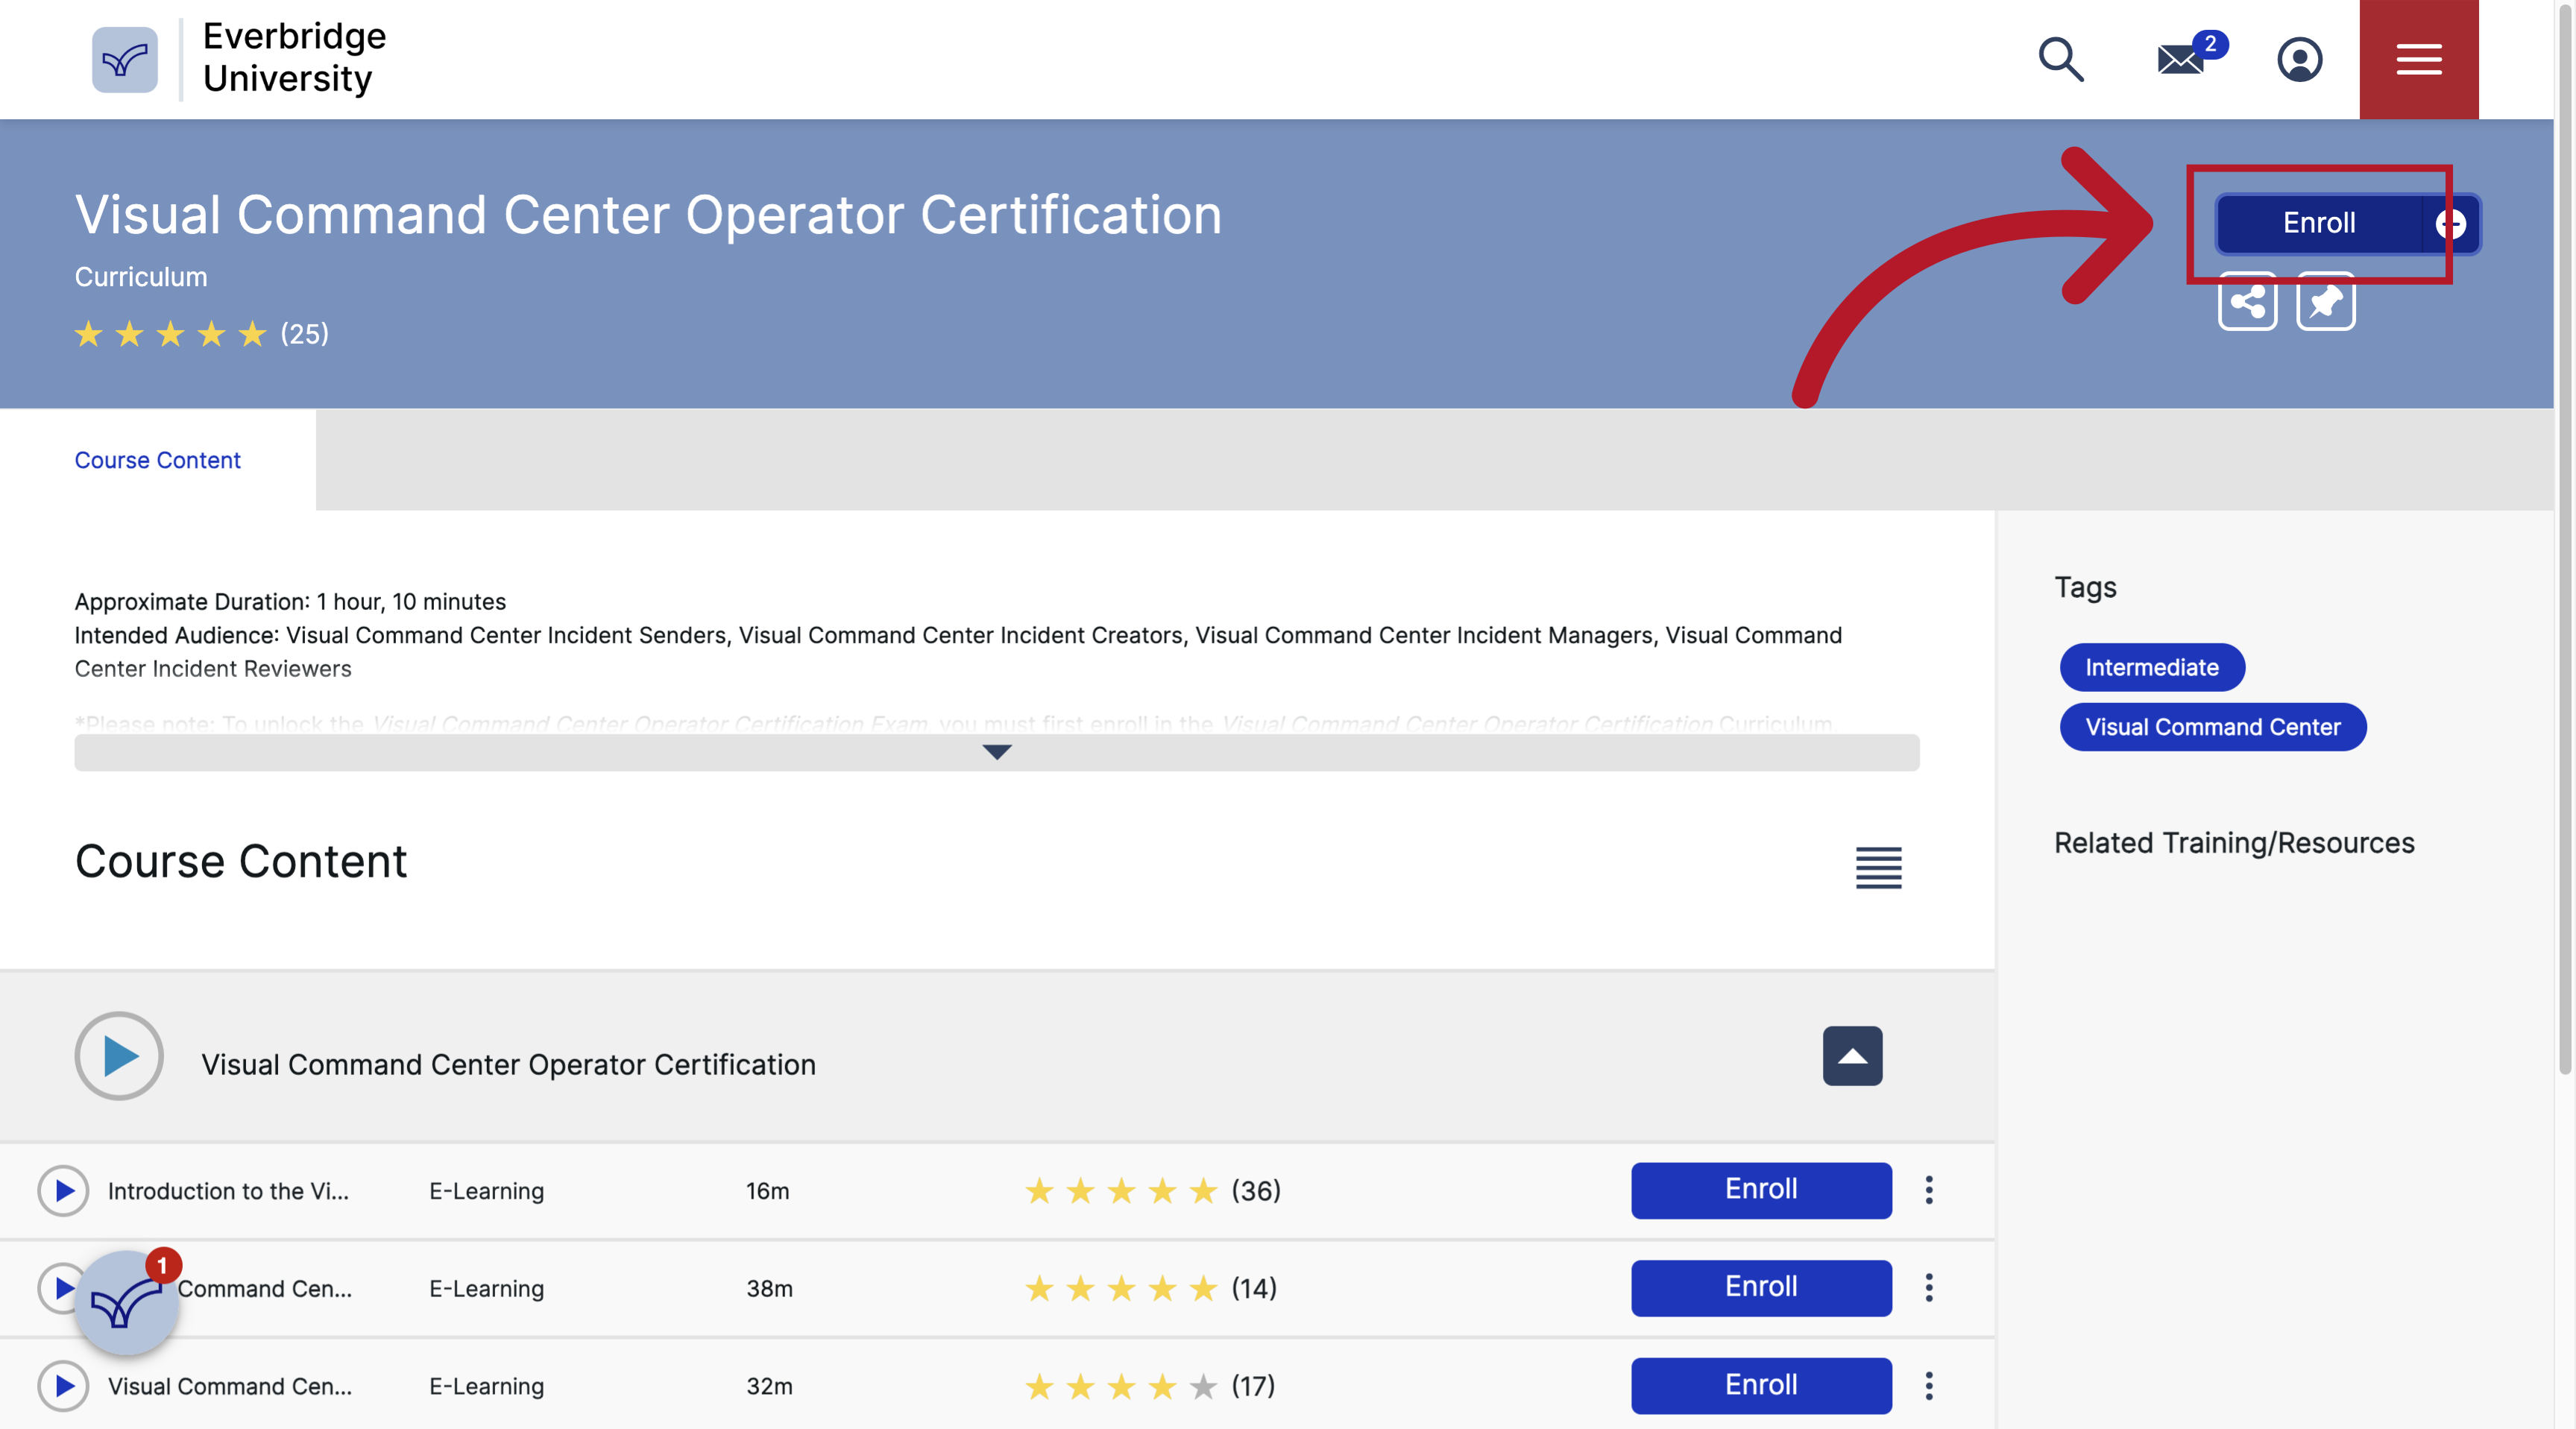Select the Intermediate tag
This screenshot has width=2576, height=1429.
2151,667
